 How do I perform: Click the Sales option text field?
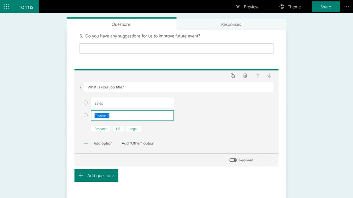click(x=132, y=103)
